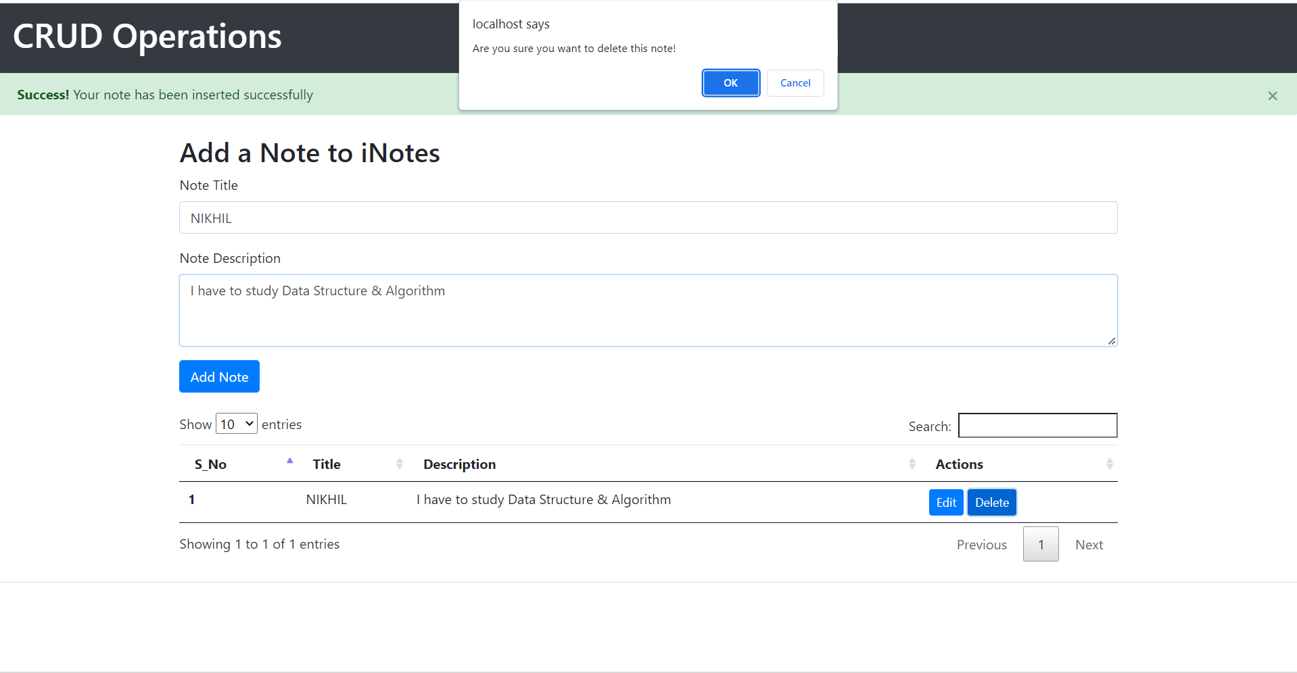Focus the table Search box
1297x673 pixels.
tap(1037, 426)
